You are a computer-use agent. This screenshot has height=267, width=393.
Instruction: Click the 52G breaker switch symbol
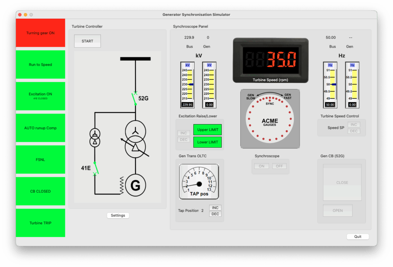pos(135,99)
